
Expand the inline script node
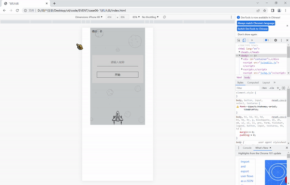point(242,69)
